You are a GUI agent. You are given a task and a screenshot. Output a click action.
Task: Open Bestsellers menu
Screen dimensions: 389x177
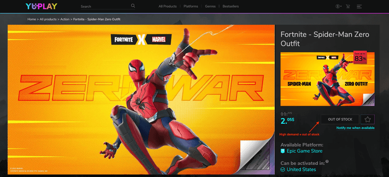coord(230,6)
